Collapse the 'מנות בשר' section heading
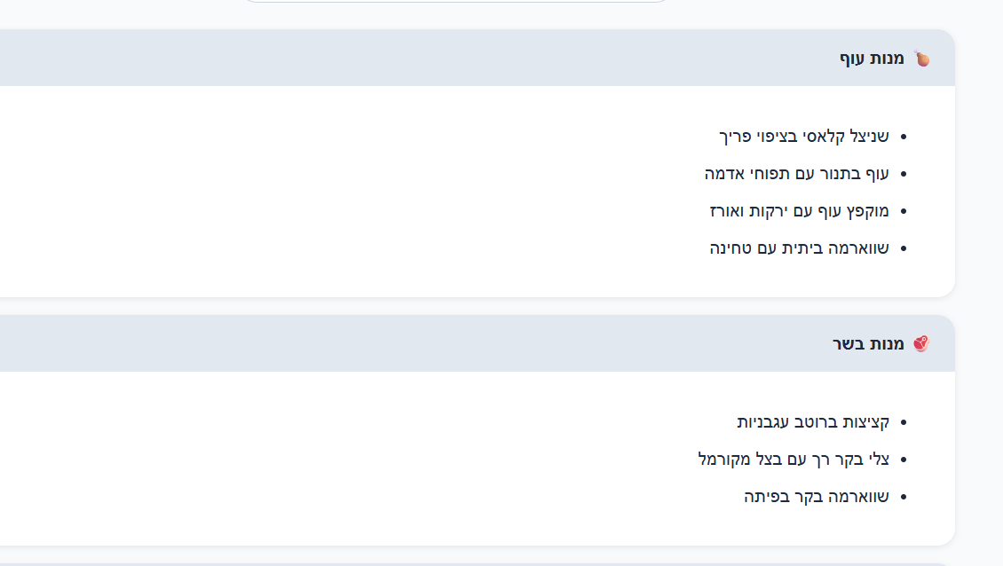 point(868,344)
